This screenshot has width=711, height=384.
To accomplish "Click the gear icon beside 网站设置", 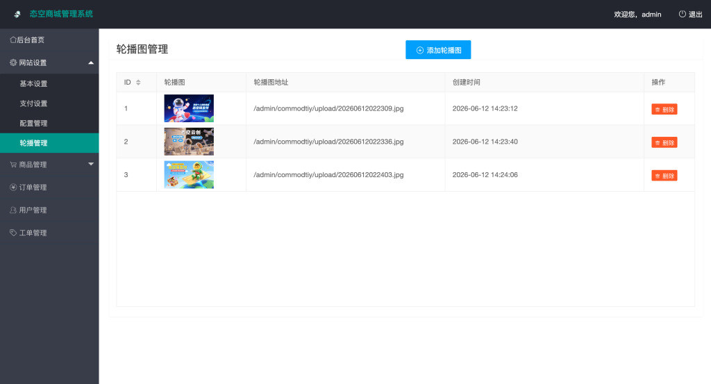I will (x=13, y=62).
